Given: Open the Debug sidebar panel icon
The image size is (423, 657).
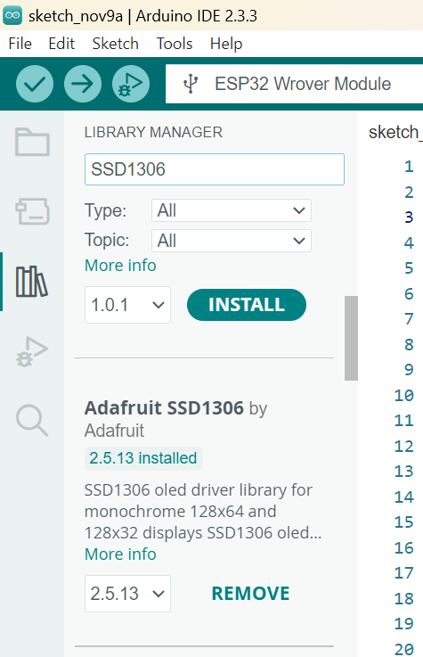Looking at the screenshot, I should coord(32,352).
